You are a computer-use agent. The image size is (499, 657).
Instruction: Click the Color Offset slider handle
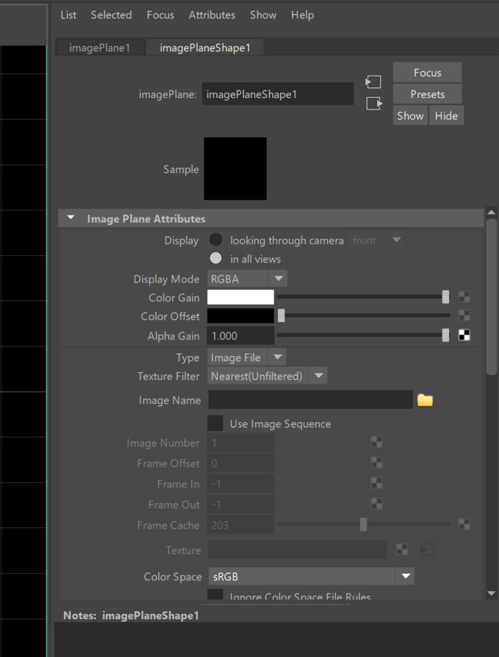pos(281,316)
